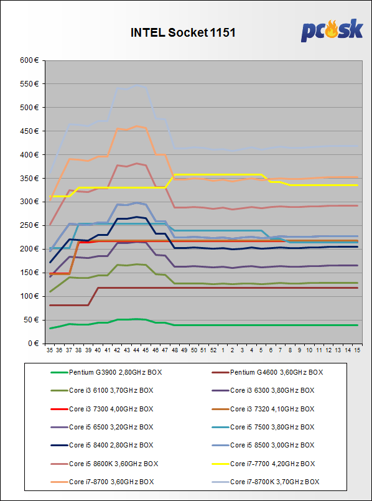Click week 52 on the x-axis
This screenshot has height=501, width=372.
[x=213, y=350]
